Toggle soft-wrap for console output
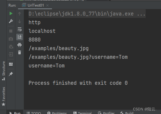The image size is (161, 114). 20,29
